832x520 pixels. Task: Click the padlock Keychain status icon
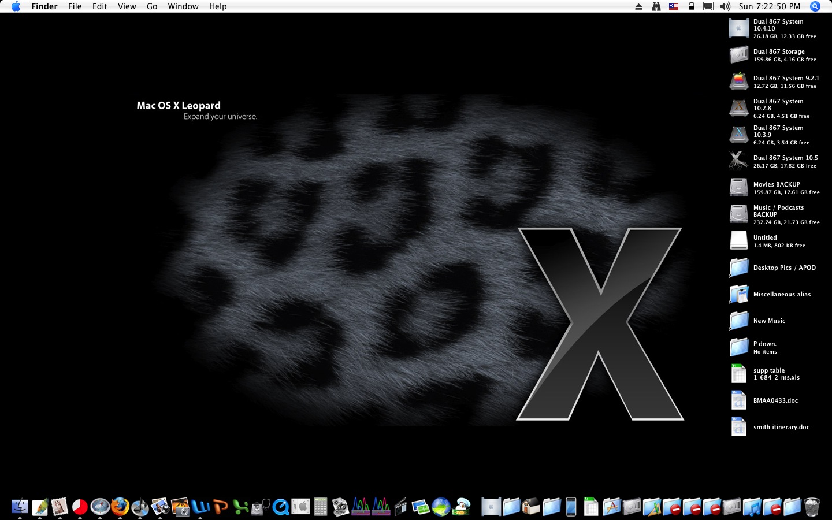pos(691,6)
